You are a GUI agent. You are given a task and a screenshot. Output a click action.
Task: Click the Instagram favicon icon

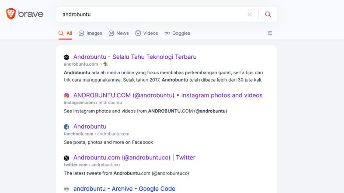[x=67, y=96]
